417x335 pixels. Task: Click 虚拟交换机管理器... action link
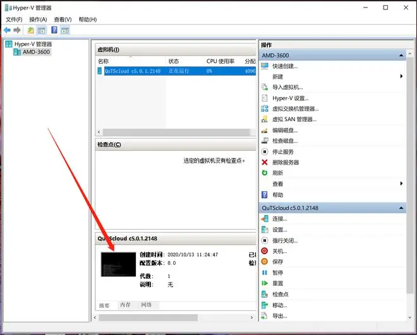296,109
